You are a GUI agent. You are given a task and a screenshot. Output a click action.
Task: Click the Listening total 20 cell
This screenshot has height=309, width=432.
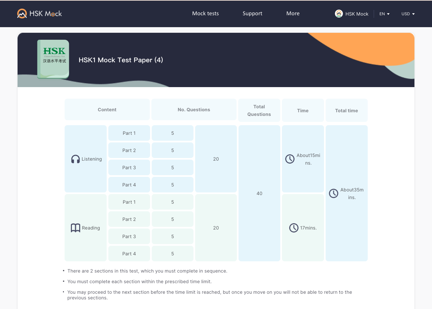click(x=216, y=159)
